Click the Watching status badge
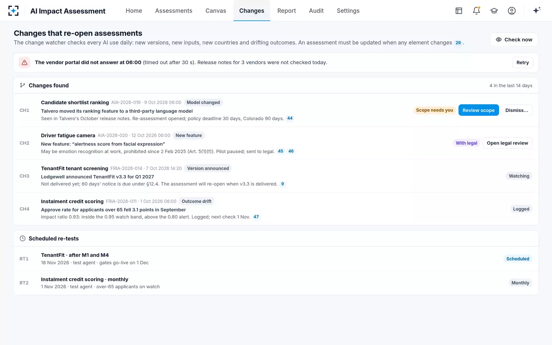The width and height of the screenshot is (552, 345). click(x=519, y=176)
